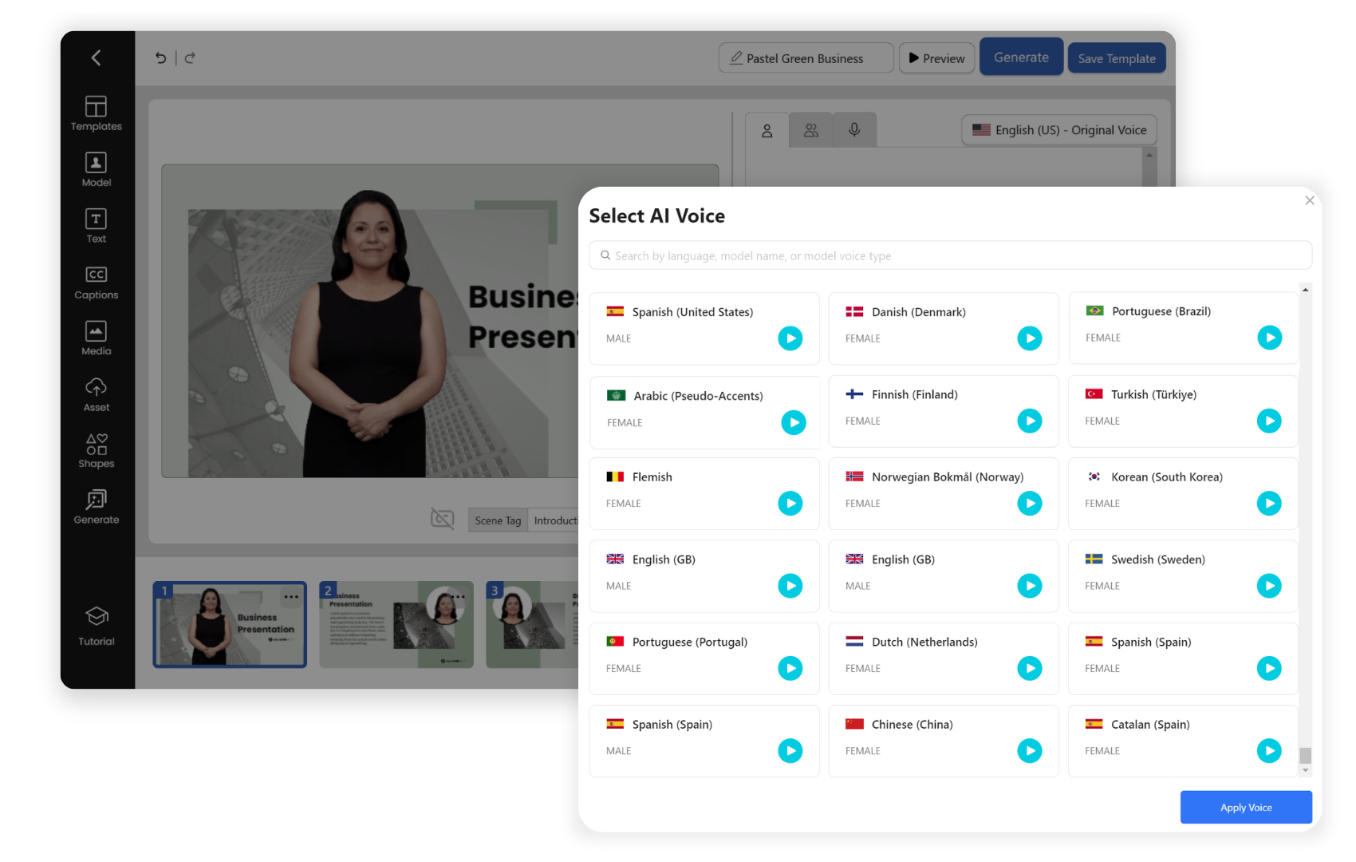This screenshot has width=1356, height=862.
Task: Play Flemish voice sample
Action: pos(790,503)
